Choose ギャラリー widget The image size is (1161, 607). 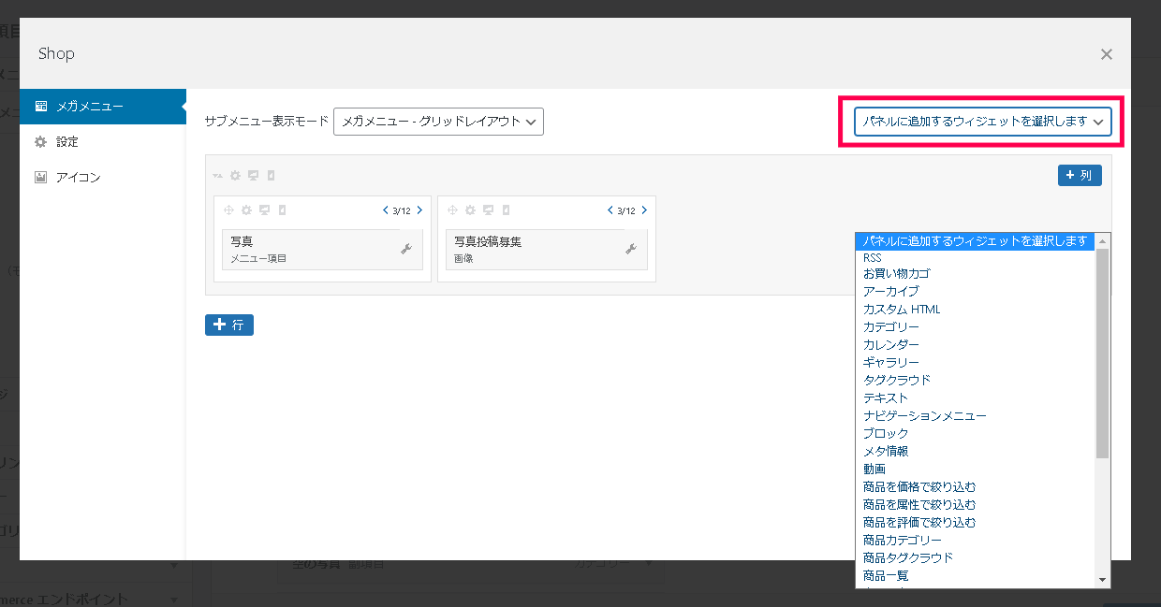point(975,363)
